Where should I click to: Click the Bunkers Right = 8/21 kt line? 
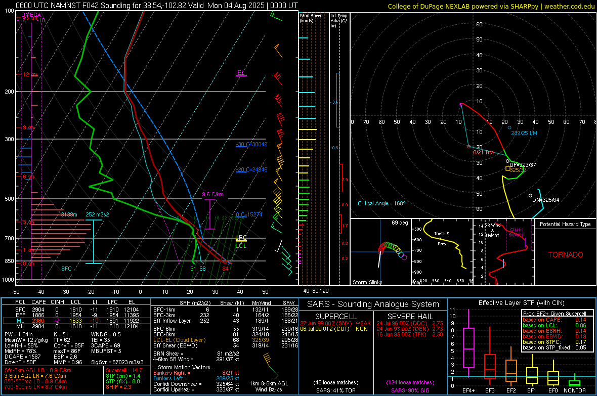(196, 373)
